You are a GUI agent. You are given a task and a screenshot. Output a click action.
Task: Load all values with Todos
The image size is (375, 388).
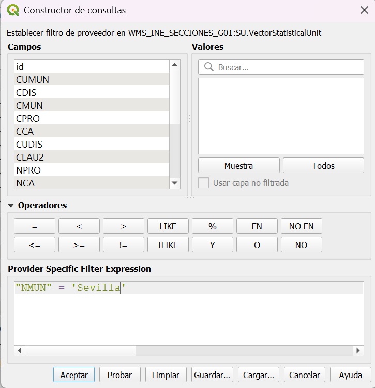323,166
